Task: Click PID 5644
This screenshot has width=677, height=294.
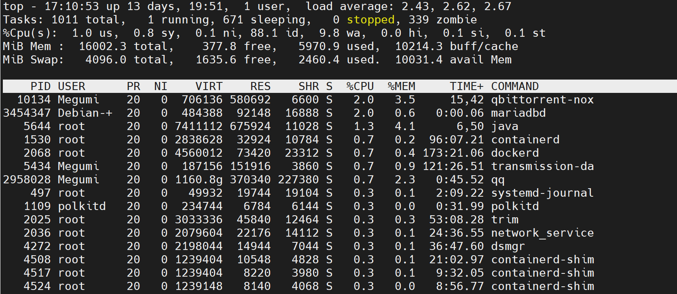Action: tap(37, 126)
